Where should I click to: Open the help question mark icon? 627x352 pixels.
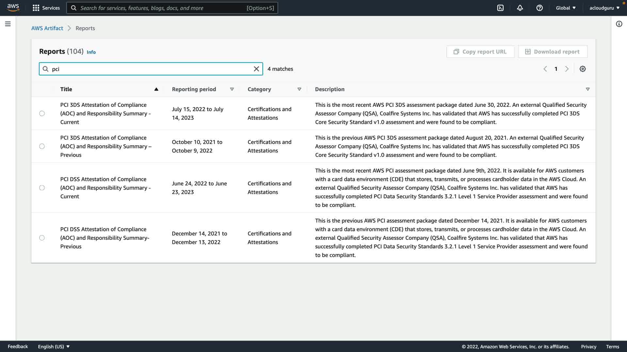point(539,8)
